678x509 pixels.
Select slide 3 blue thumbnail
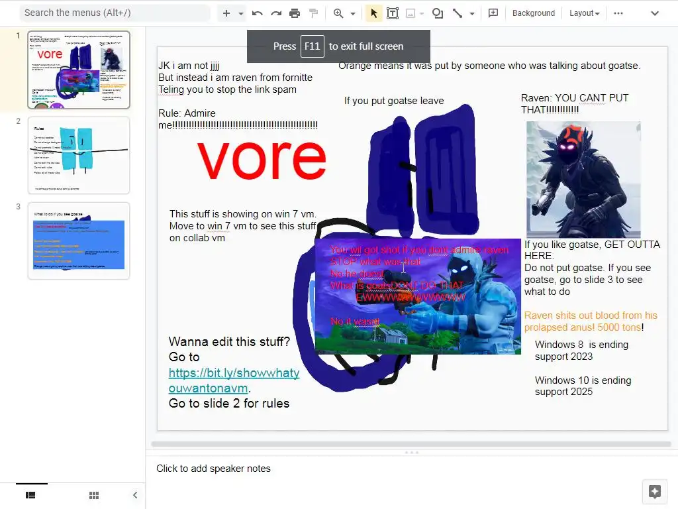(x=79, y=241)
